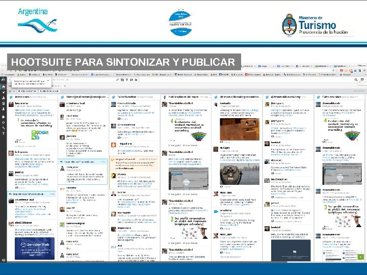Screen dimensions: 367x275
Task: Click the Añadir columna button
Action: click(28, 91)
